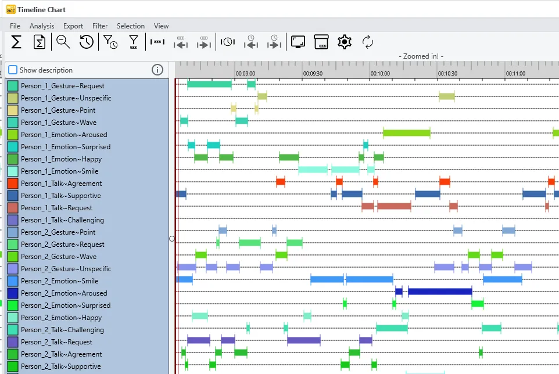Open the monitor display options icon
This screenshot has height=374, width=559.
[x=298, y=42]
